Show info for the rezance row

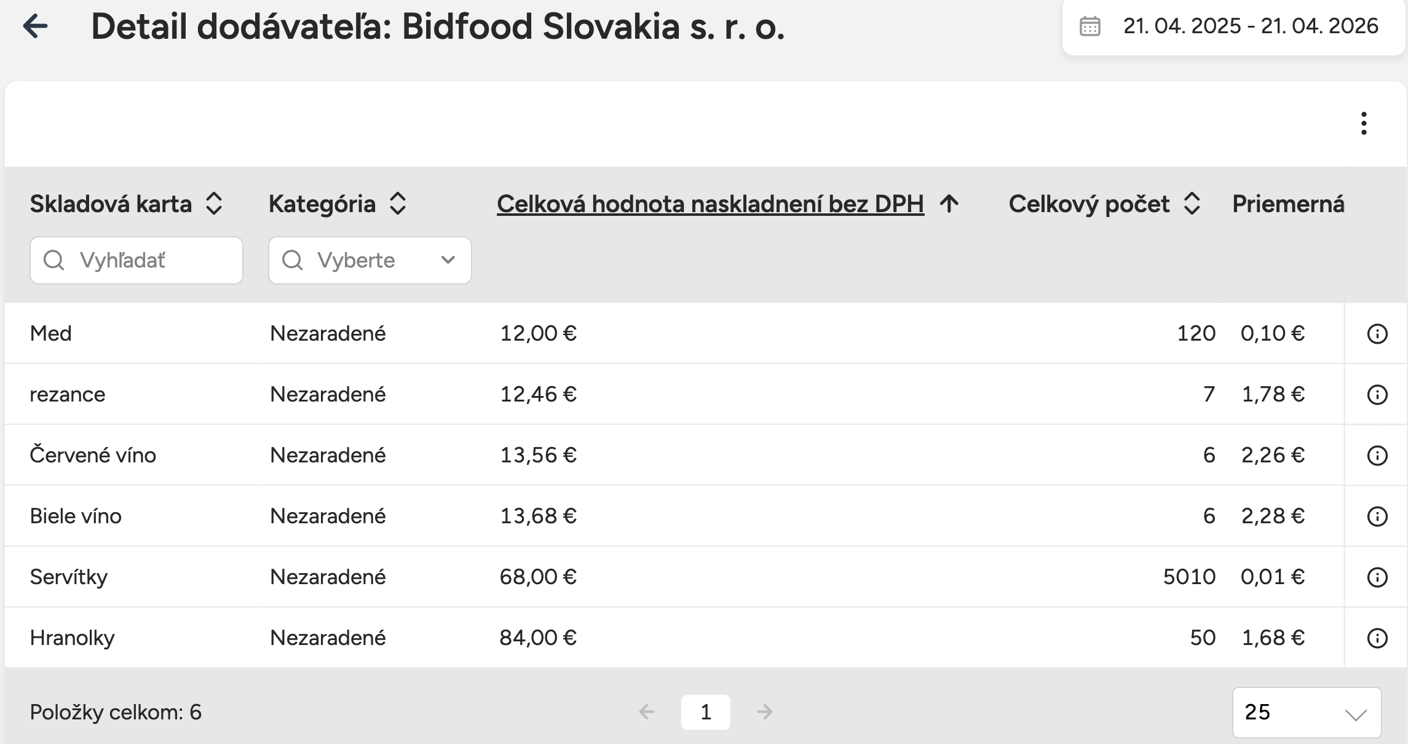pos(1377,395)
